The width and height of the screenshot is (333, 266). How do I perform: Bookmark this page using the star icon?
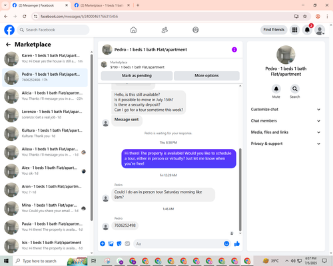(x=305, y=17)
